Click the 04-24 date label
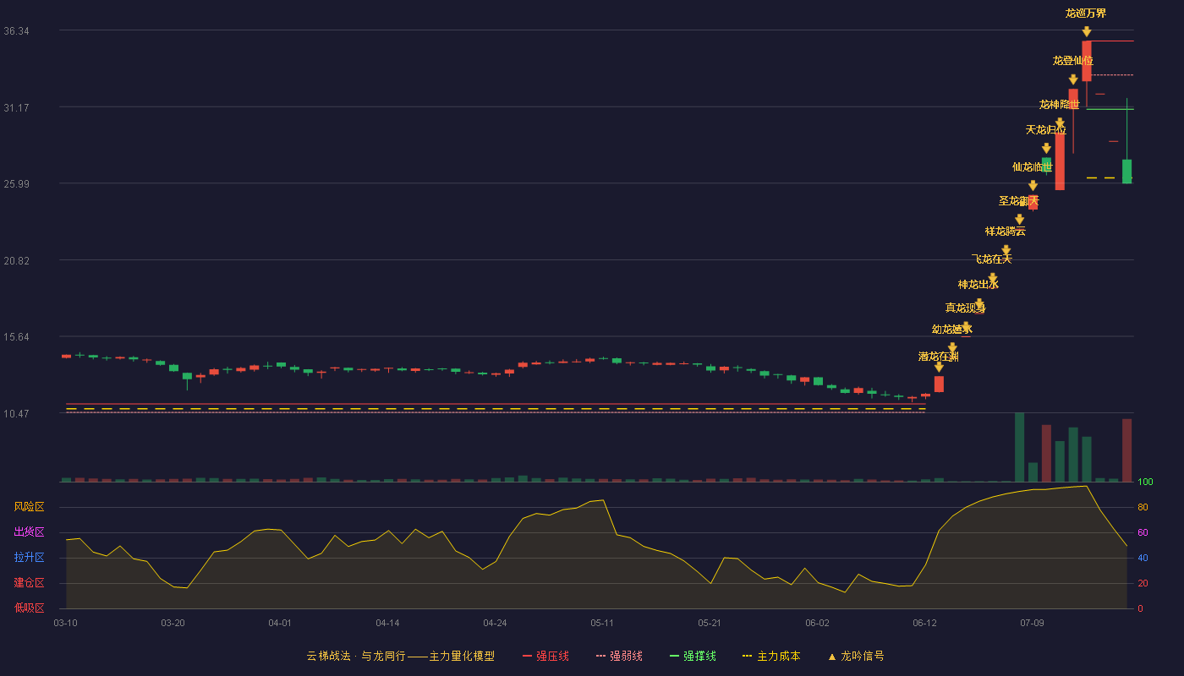1184x676 pixels. click(x=495, y=623)
